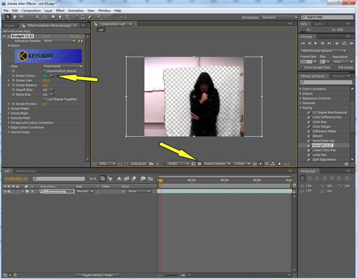Open the Composition menu

(31, 11)
